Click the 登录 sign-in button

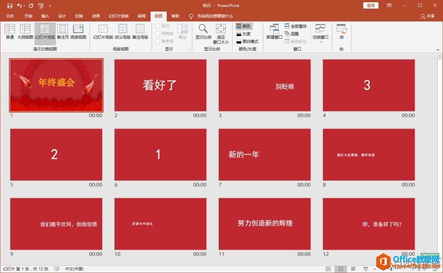370,5
